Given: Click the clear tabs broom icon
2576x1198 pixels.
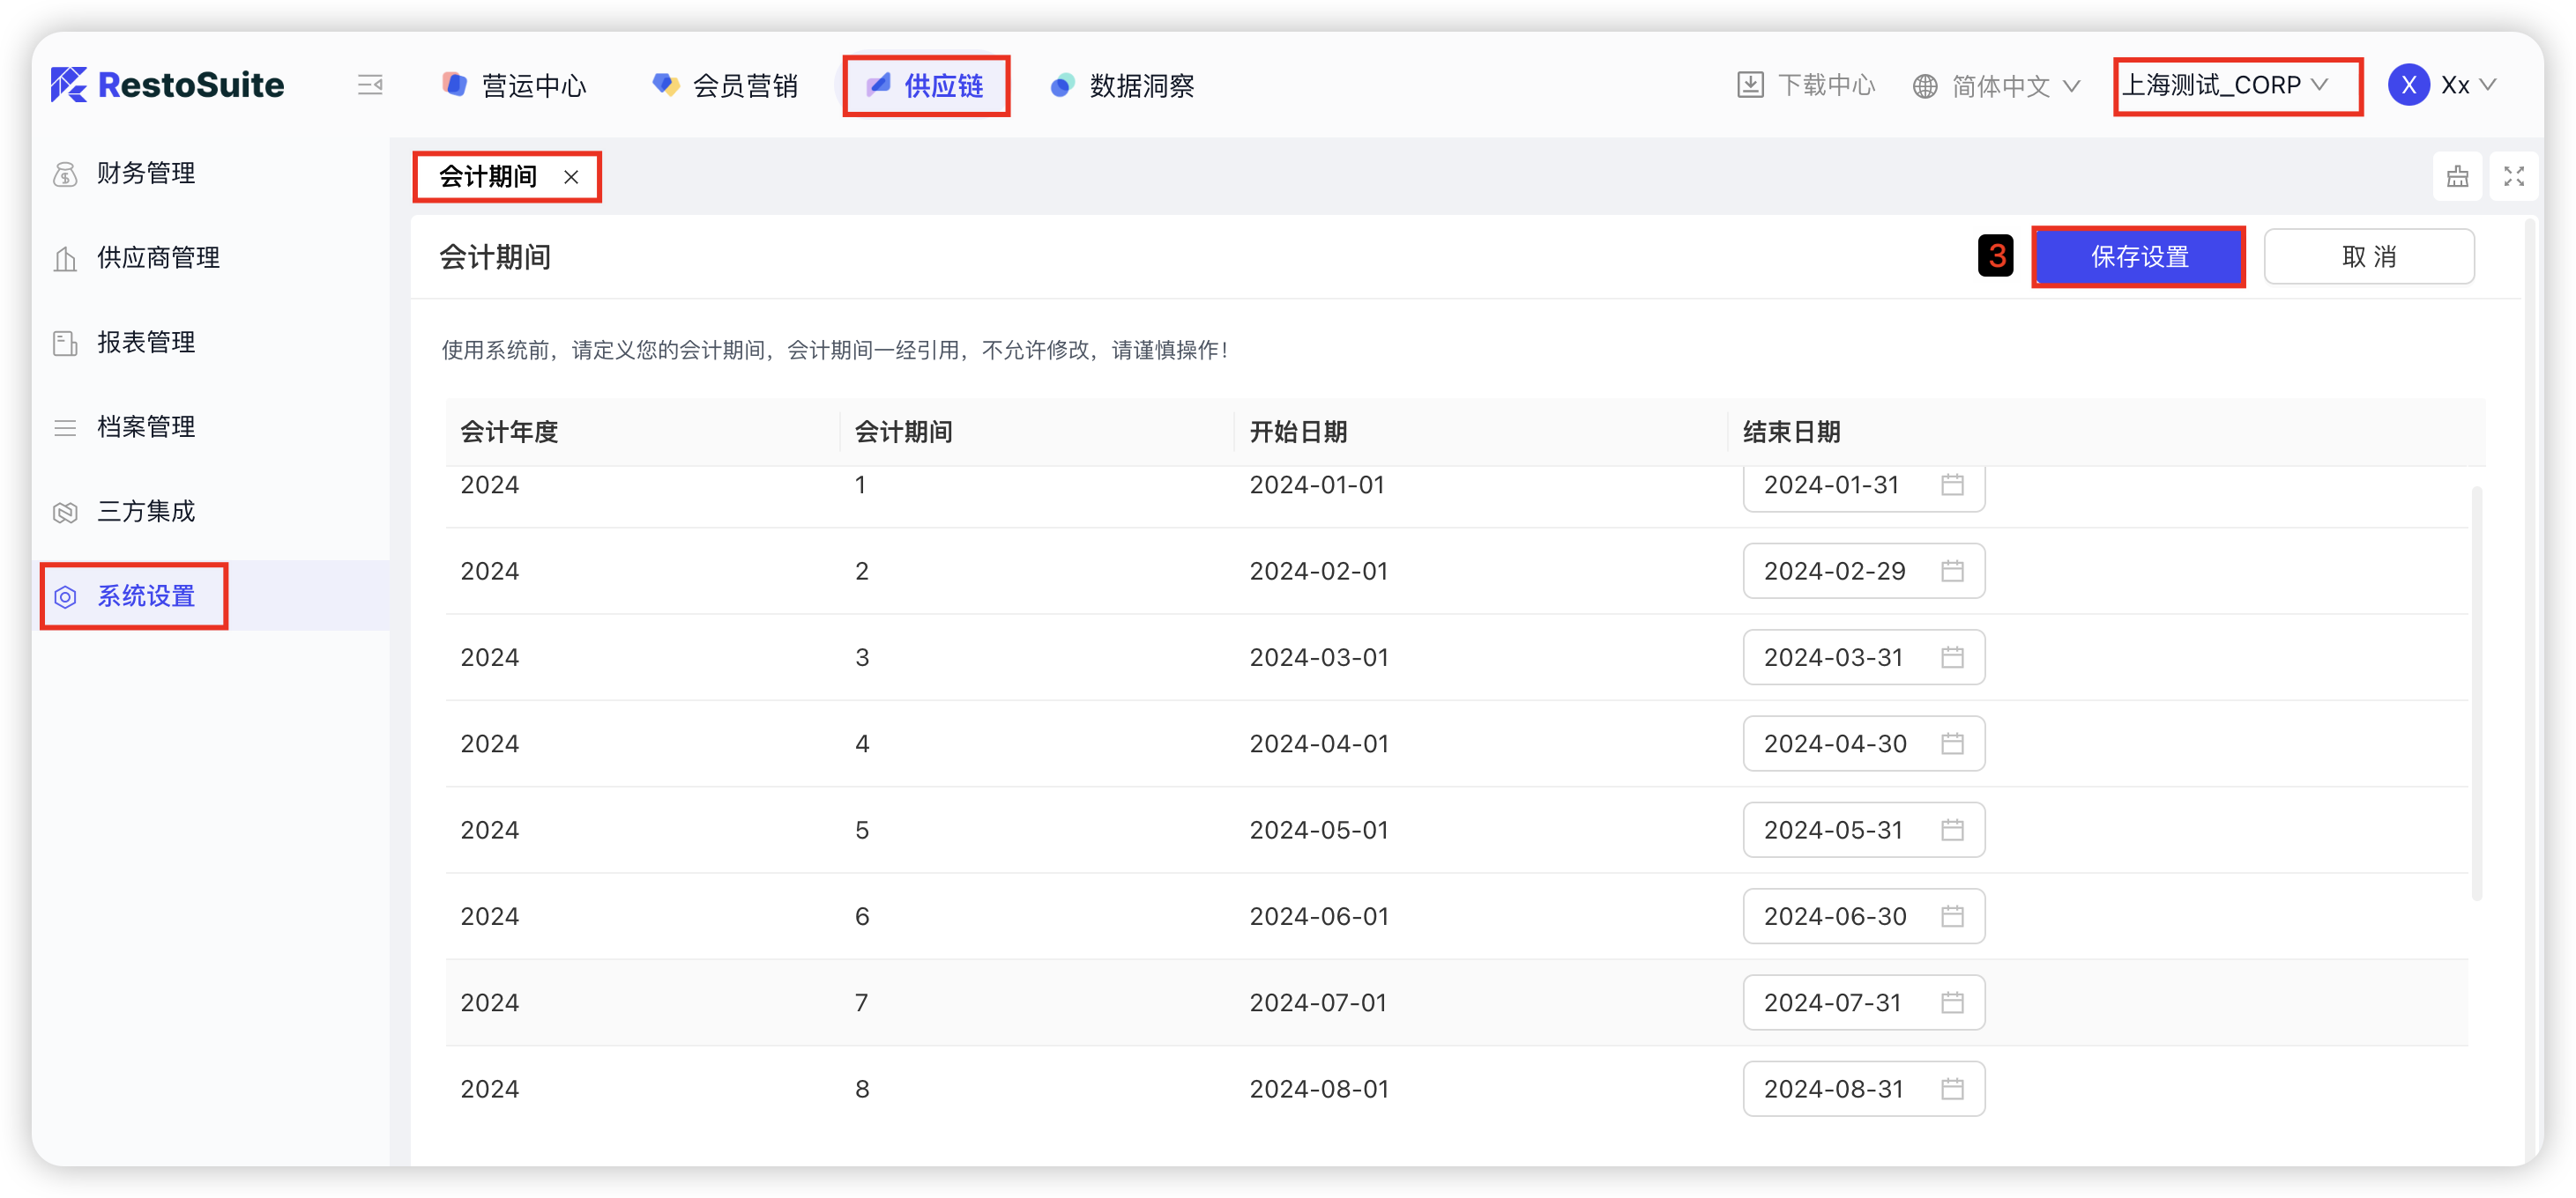Looking at the screenshot, I should (2457, 177).
